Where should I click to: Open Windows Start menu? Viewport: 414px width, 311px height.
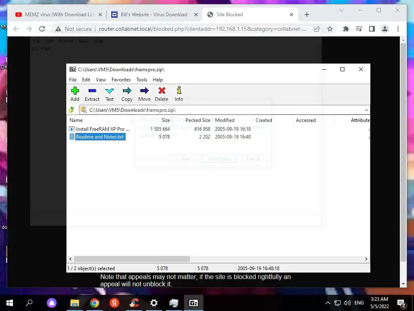[x=10, y=303]
